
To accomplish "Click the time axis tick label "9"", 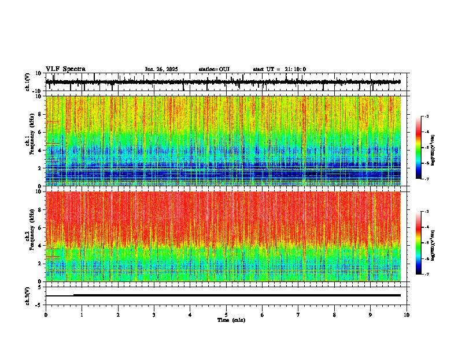I will tap(370, 315).
